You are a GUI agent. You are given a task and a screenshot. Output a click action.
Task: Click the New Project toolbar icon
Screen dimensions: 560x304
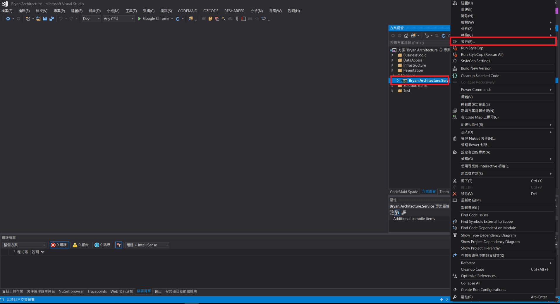point(28,19)
